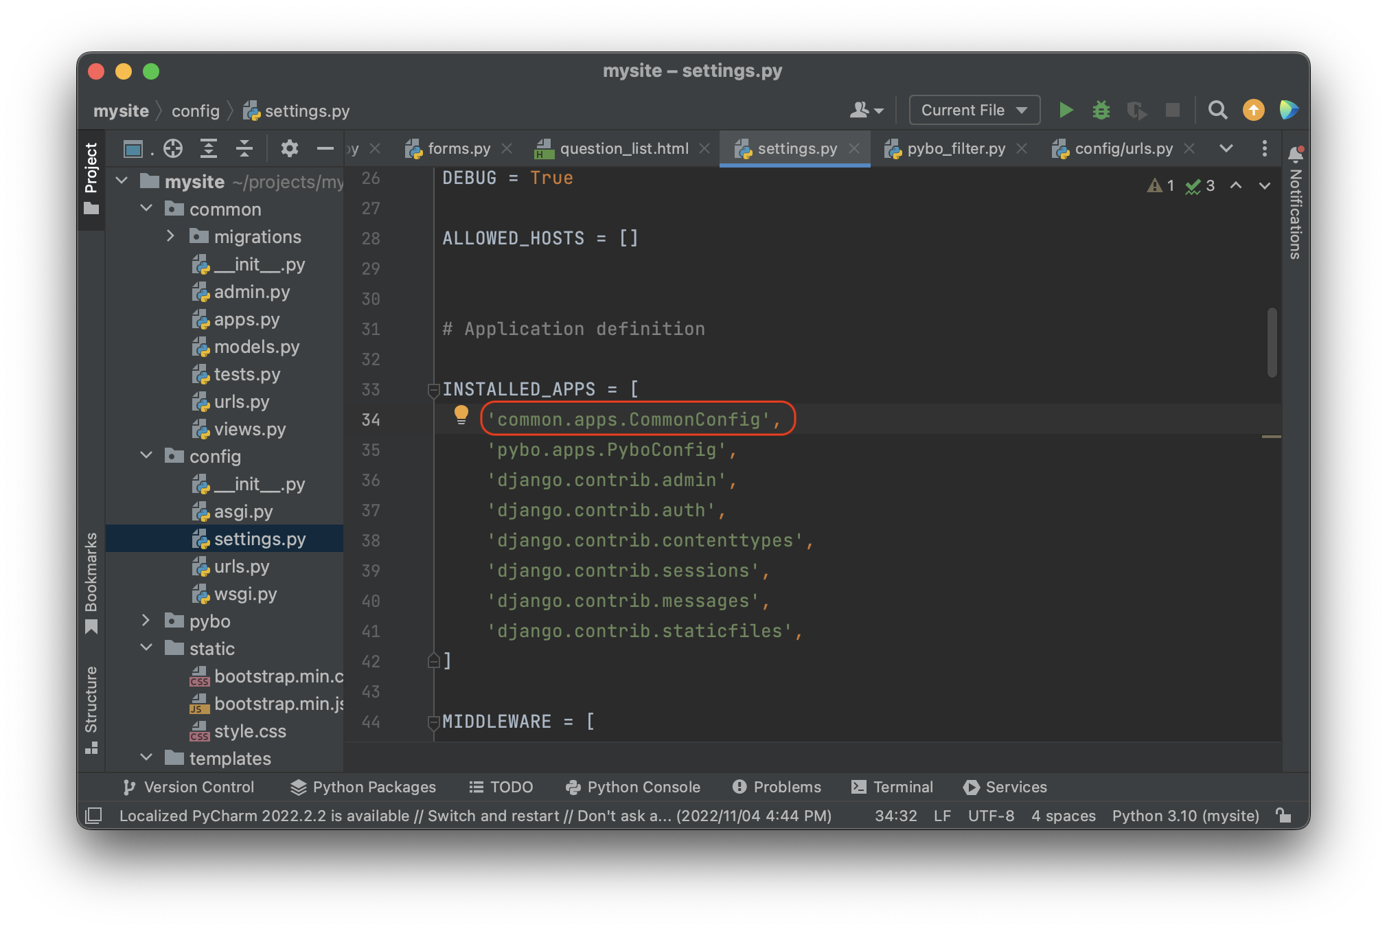1387x931 pixels.
Task: Open the Notifications bell panel
Action: pos(1295,154)
